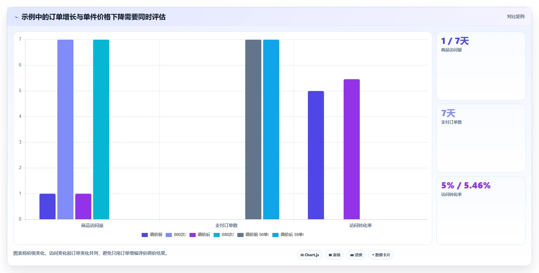Click the "7天" card value
This screenshot has height=273, width=539.
click(448, 113)
